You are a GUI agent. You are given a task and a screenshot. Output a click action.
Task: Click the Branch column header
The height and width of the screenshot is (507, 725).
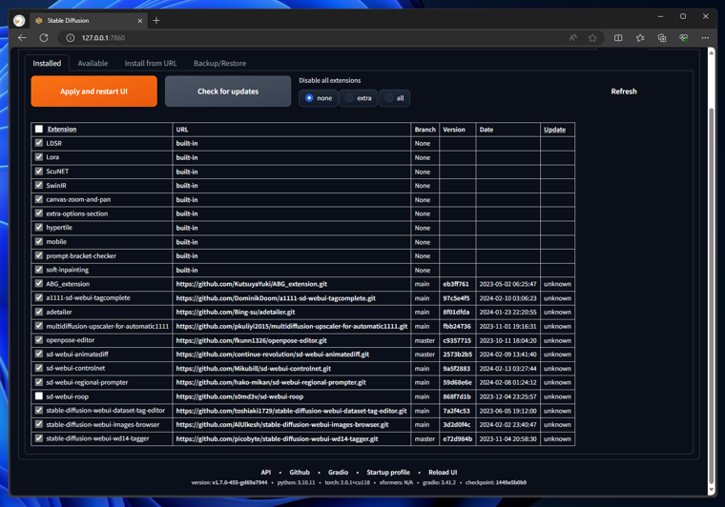(x=425, y=130)
